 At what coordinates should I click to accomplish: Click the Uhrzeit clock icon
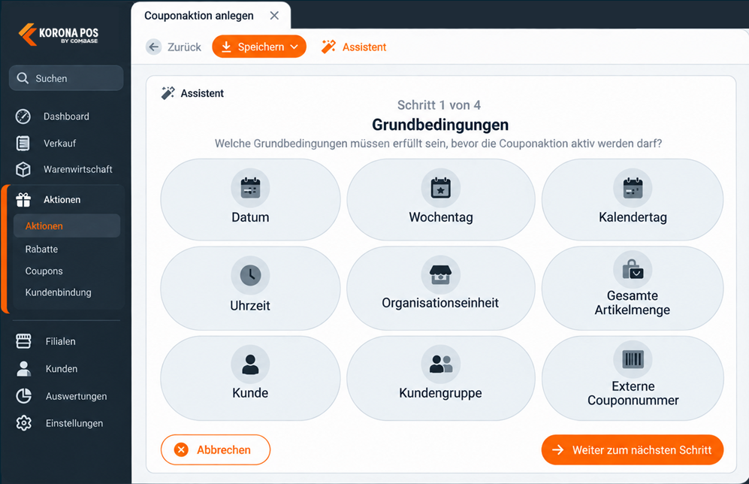[250, 276]
